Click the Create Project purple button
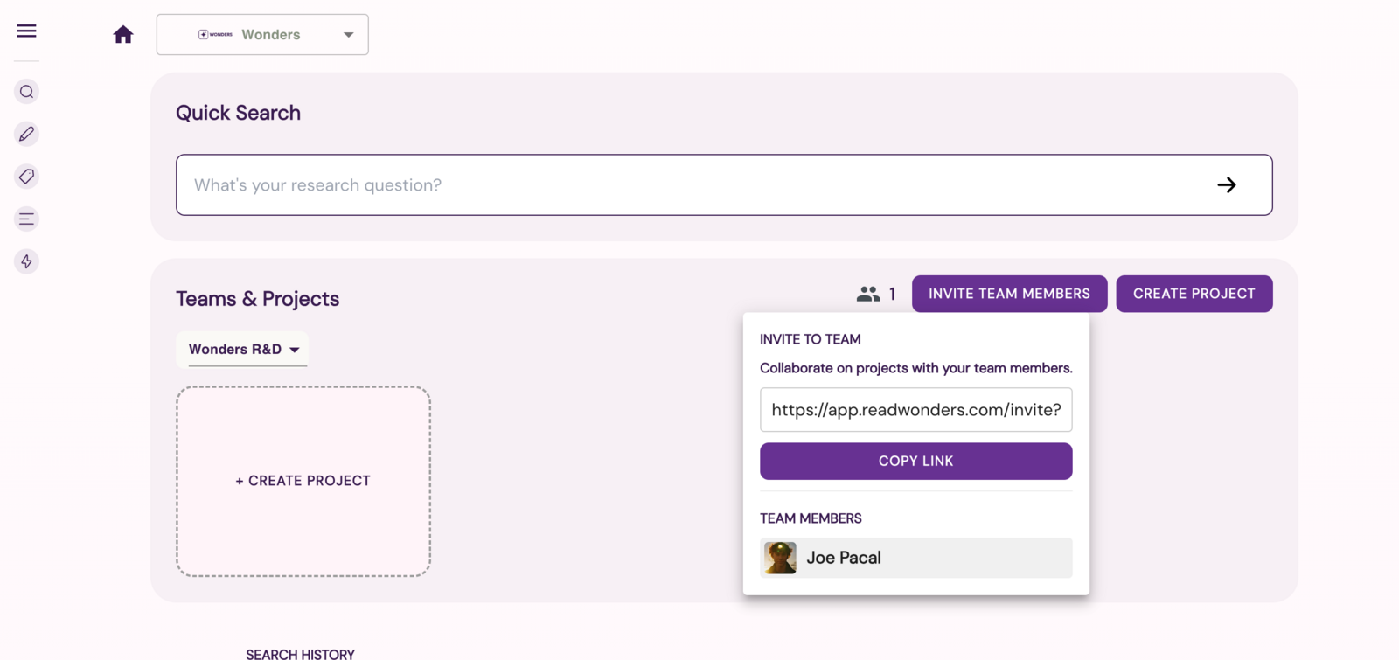 1194,294
